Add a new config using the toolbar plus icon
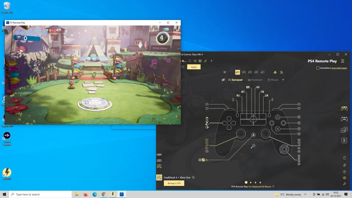This screenshot has height=198, width=352. click(x=211, y=61)
